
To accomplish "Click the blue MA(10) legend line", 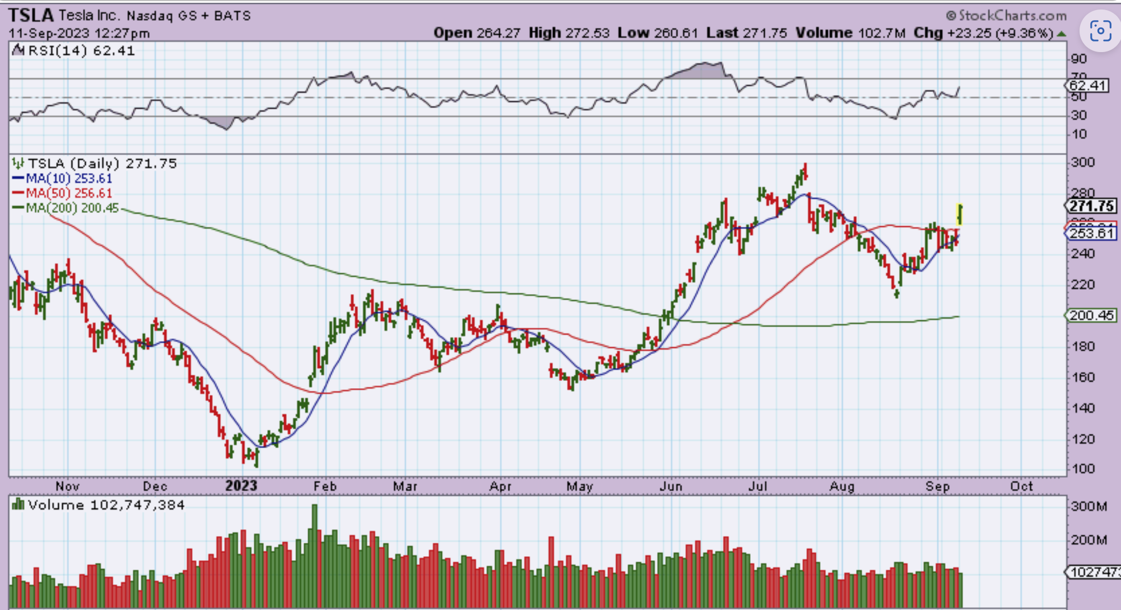I will pyautogui.click(x=18, y=179).
